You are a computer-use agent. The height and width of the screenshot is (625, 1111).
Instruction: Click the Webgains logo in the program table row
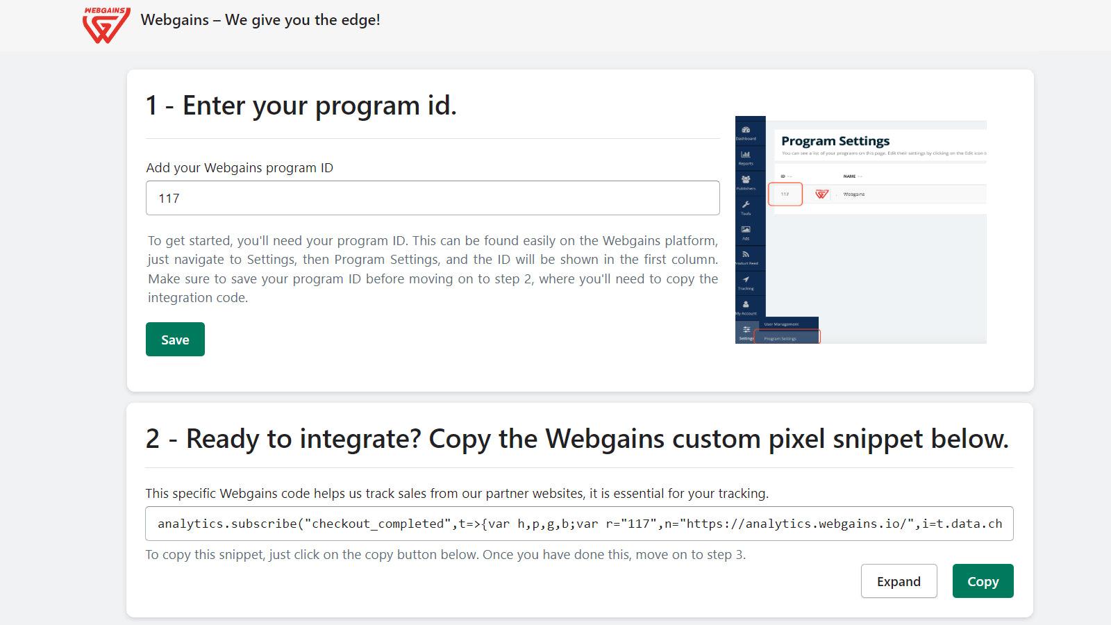pyautogui.click(x=821, y=194)
